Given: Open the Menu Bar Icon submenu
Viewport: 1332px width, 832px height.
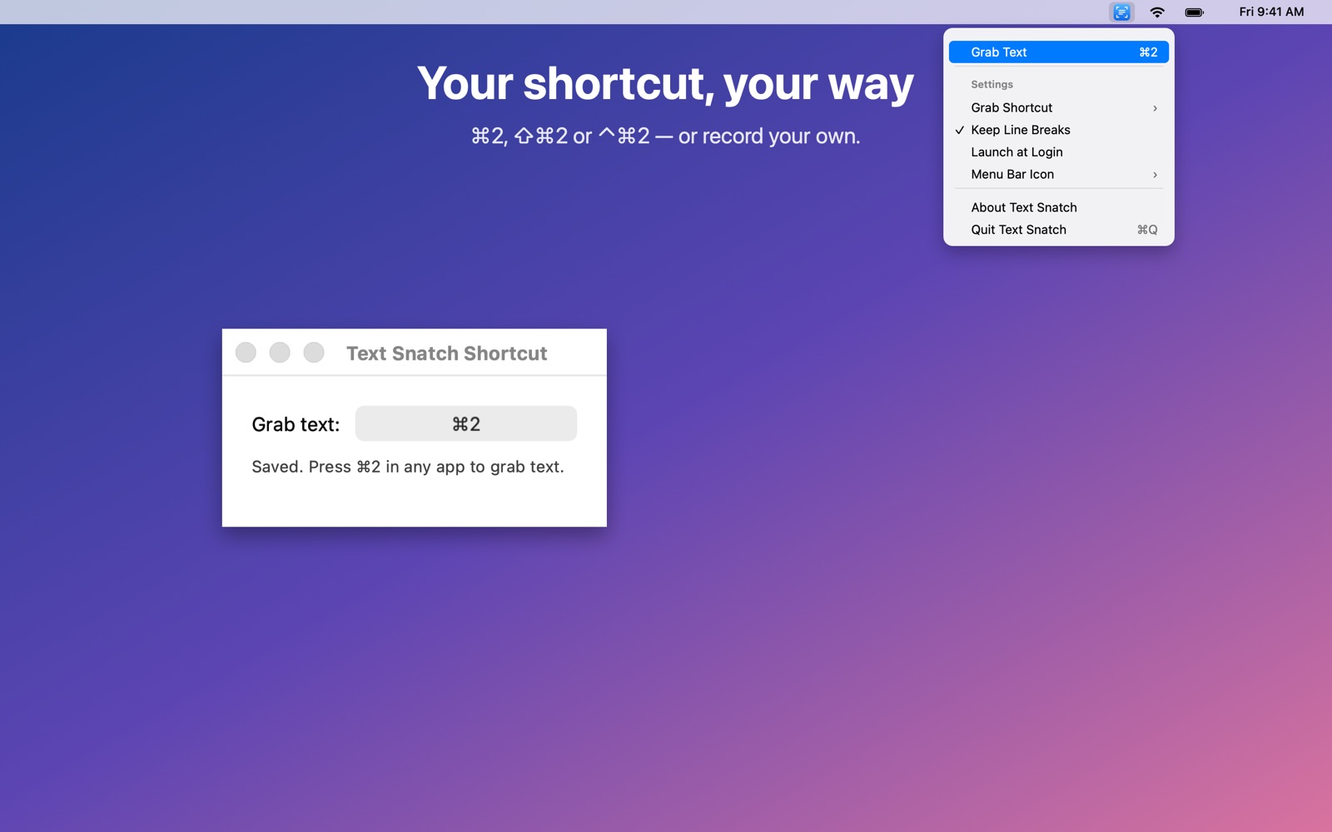Looking at the screenshot, I should click(1059, 175).
